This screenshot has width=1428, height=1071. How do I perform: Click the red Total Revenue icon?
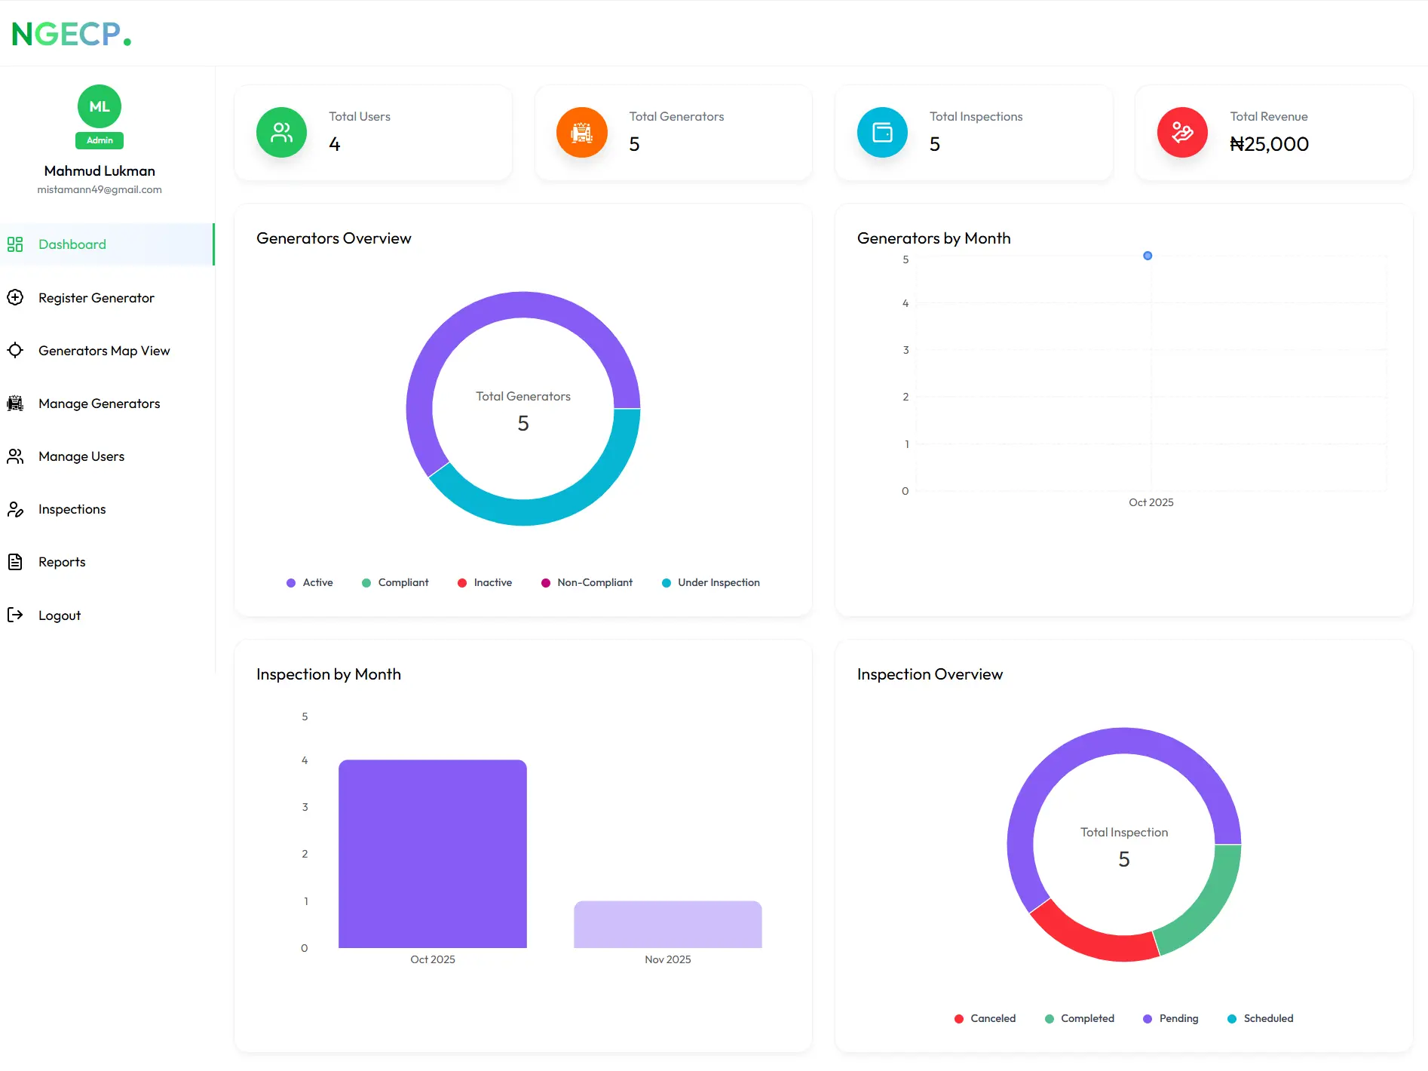(x=1181, y=133)
